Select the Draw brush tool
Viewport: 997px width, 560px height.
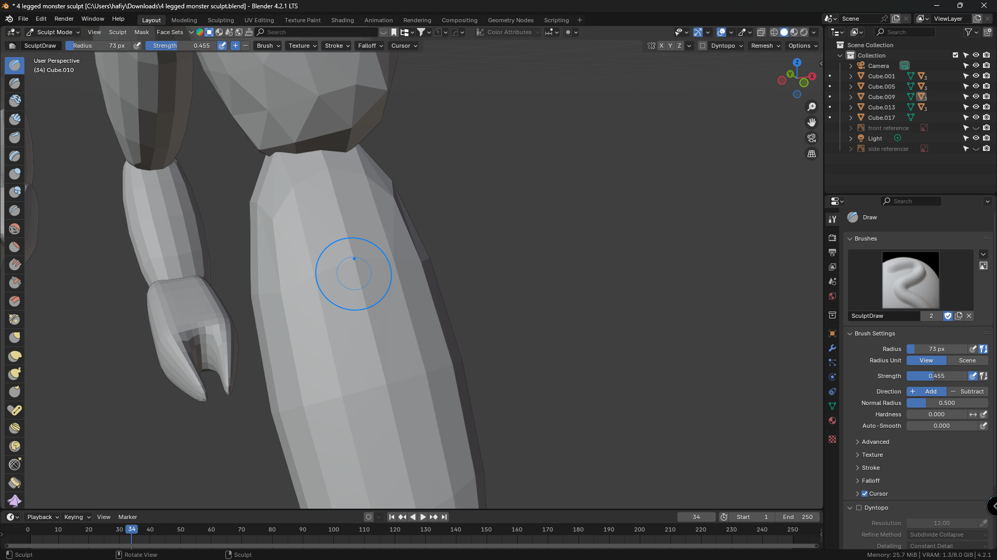click(15, 65)
